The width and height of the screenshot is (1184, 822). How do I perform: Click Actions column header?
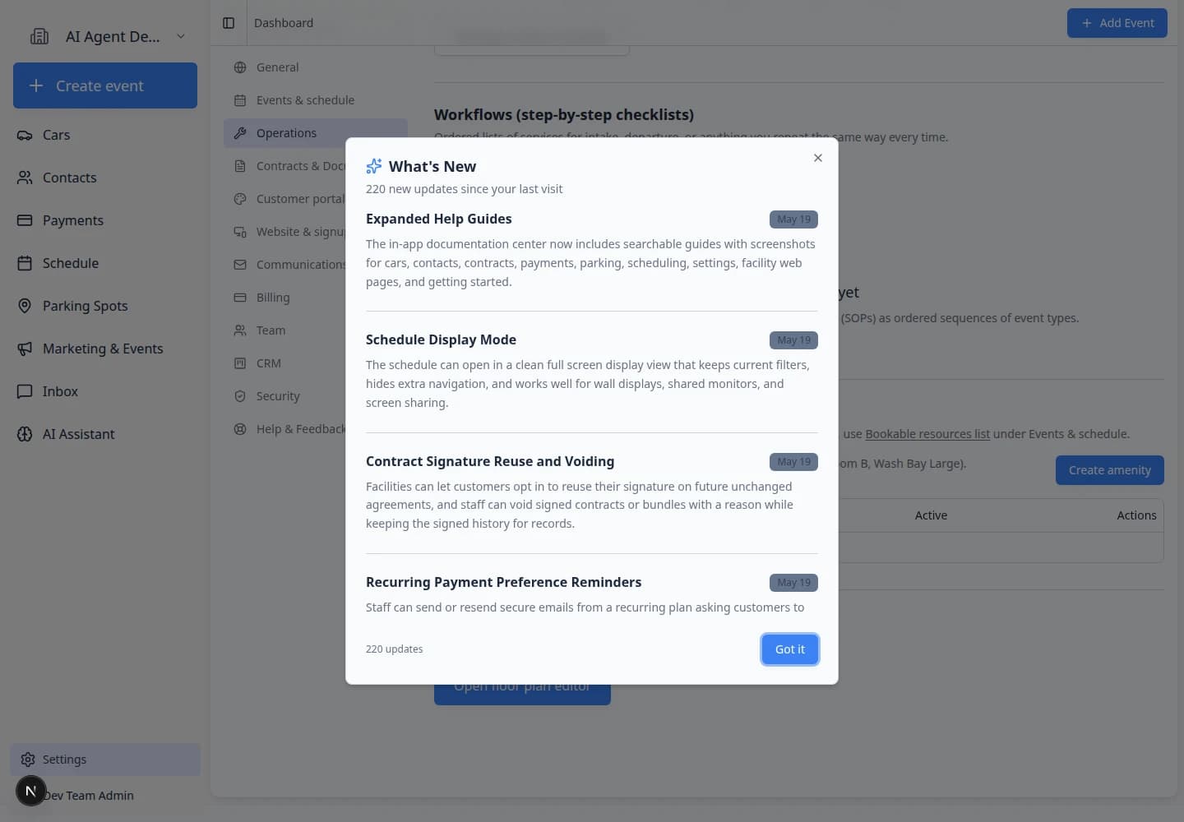pyautogui.click(x=1136, y=515)
